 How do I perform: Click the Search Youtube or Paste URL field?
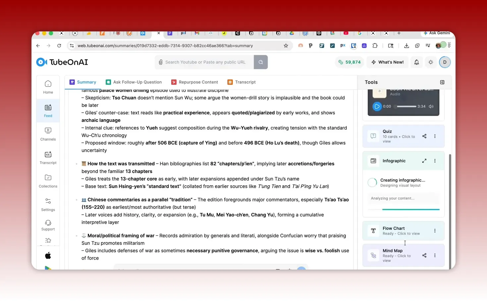(x=204, y=62)
